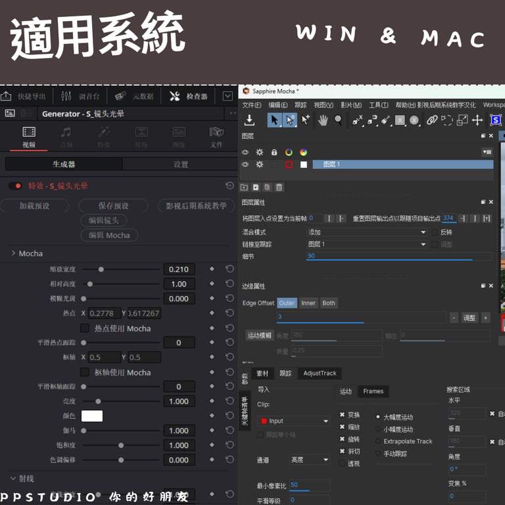
Task: Enable the 透视 perspective checkbox
Action: pyautogui.click(x=342, y=464)
